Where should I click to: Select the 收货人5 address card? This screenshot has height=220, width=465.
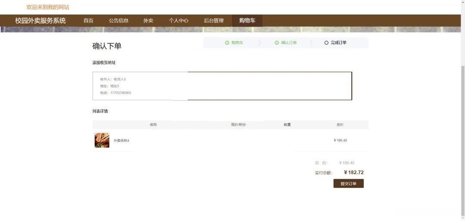click(222, 86)
